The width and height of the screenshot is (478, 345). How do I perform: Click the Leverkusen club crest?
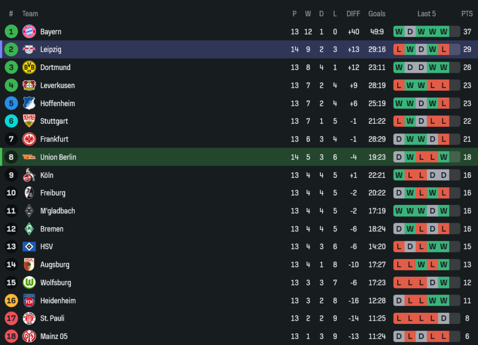29,85
